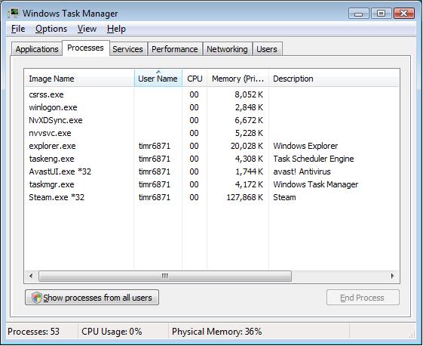Viewport: 423px width, 346px height.
Task: Click the horizontal scrollbar thumb
Action: (x=165, y=276)
